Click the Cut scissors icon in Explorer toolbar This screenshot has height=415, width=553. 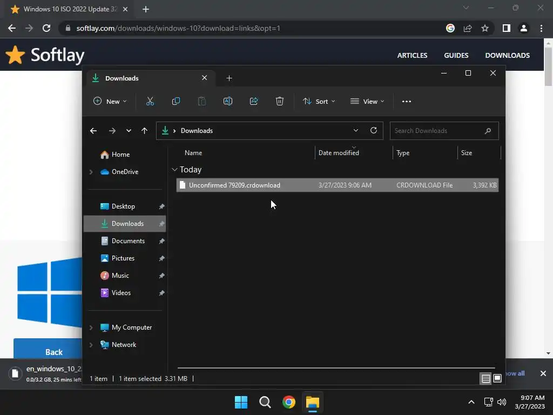click(150, 101)
